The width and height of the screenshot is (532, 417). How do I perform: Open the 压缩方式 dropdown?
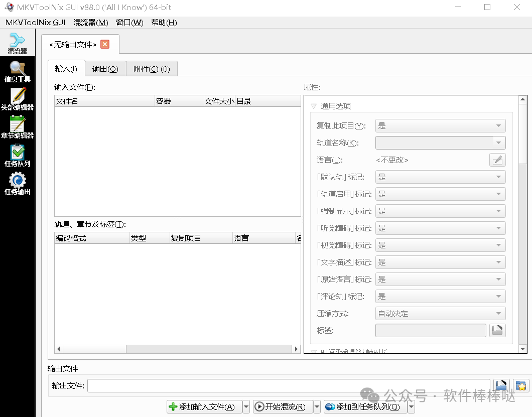pyautogui.click(x=440, y=314)
